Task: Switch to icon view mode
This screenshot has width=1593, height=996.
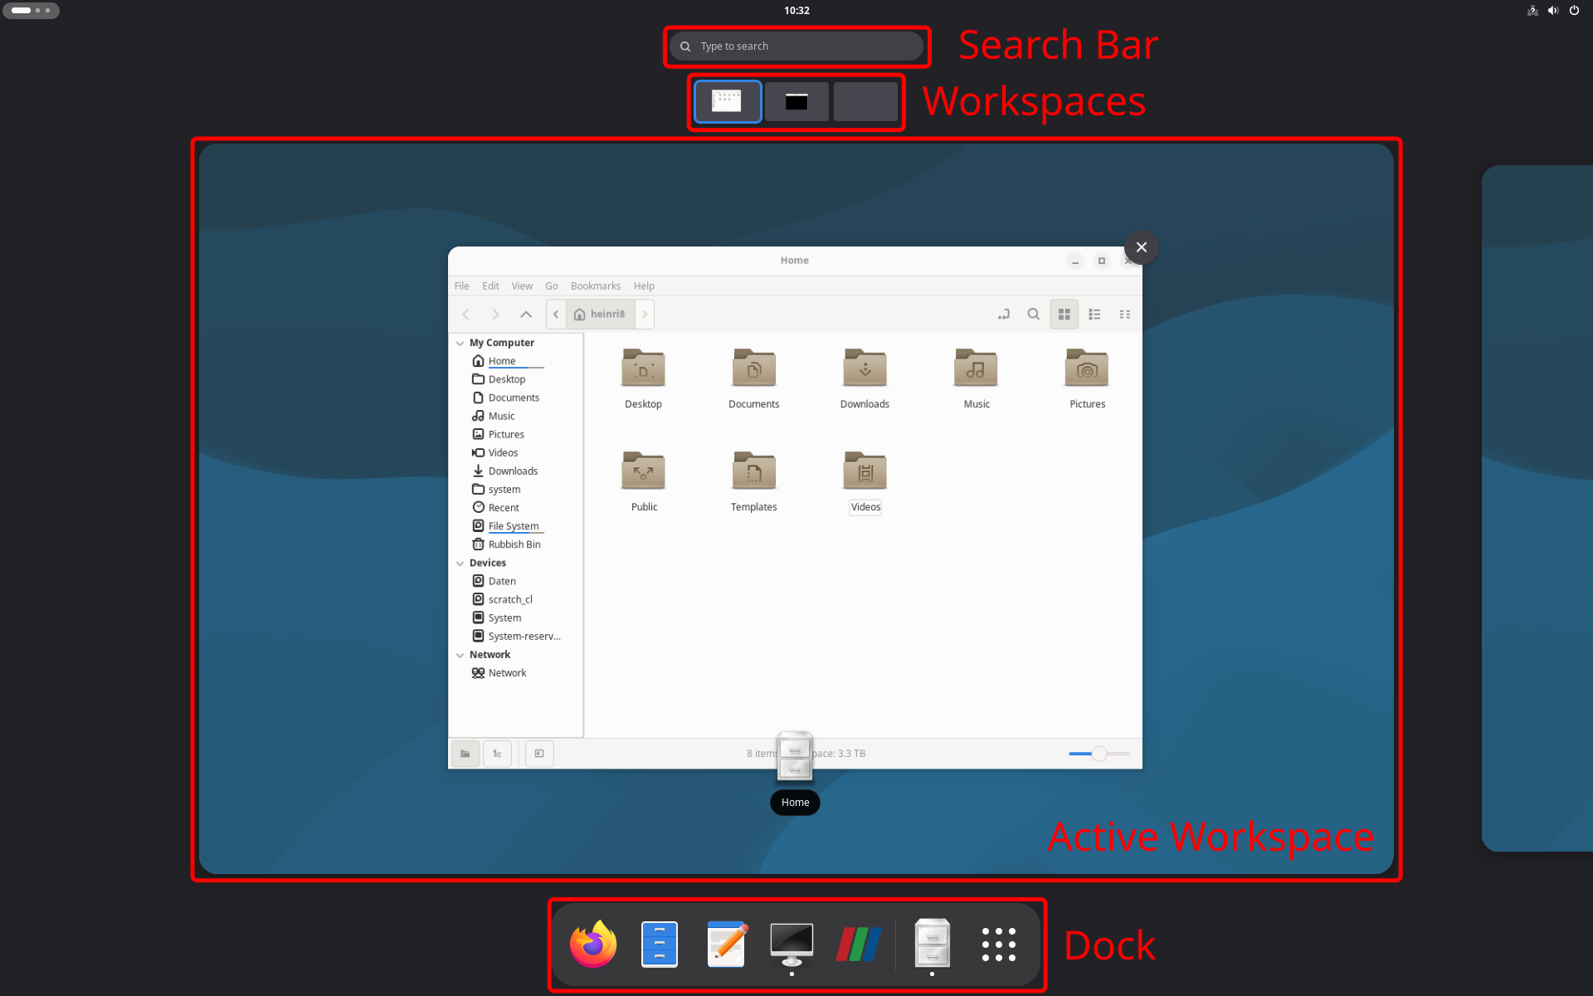Action: [x=1064, y=315]
